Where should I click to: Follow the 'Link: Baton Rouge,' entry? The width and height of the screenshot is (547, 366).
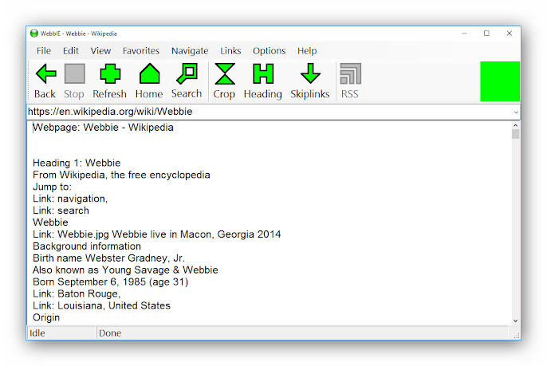pyautogui.click(x=77, y=293)
